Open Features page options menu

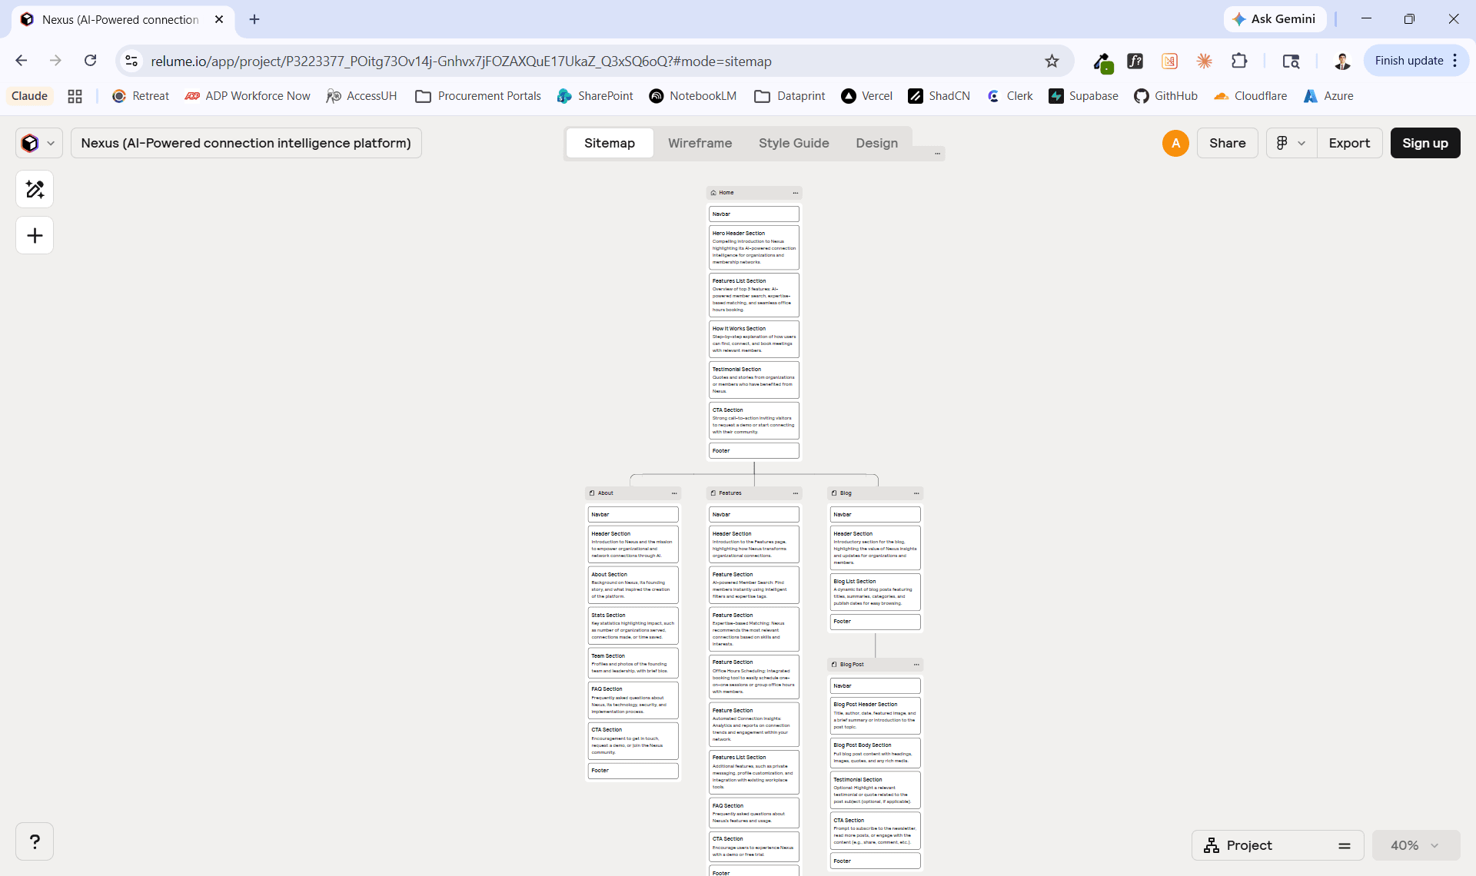[x=795, y=493]
